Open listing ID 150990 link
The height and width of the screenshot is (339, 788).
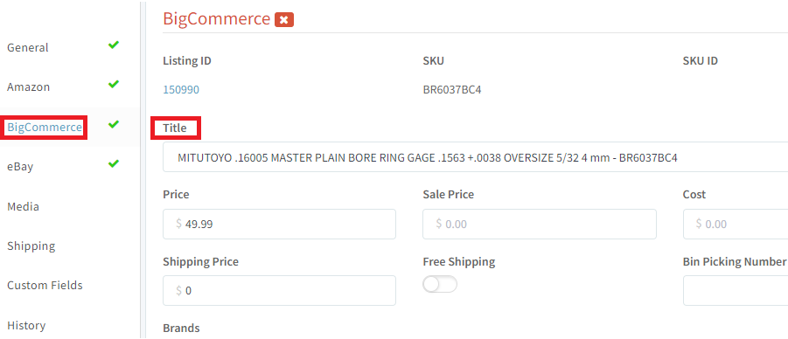[181, 90]
